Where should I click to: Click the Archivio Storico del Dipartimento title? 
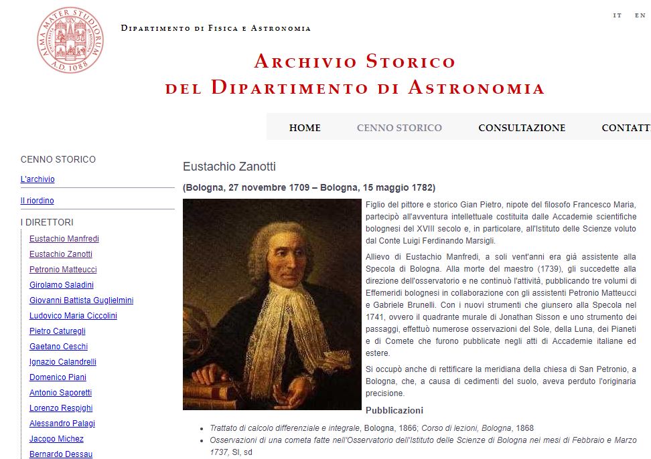pyautogui.click(x=354, y=74)
